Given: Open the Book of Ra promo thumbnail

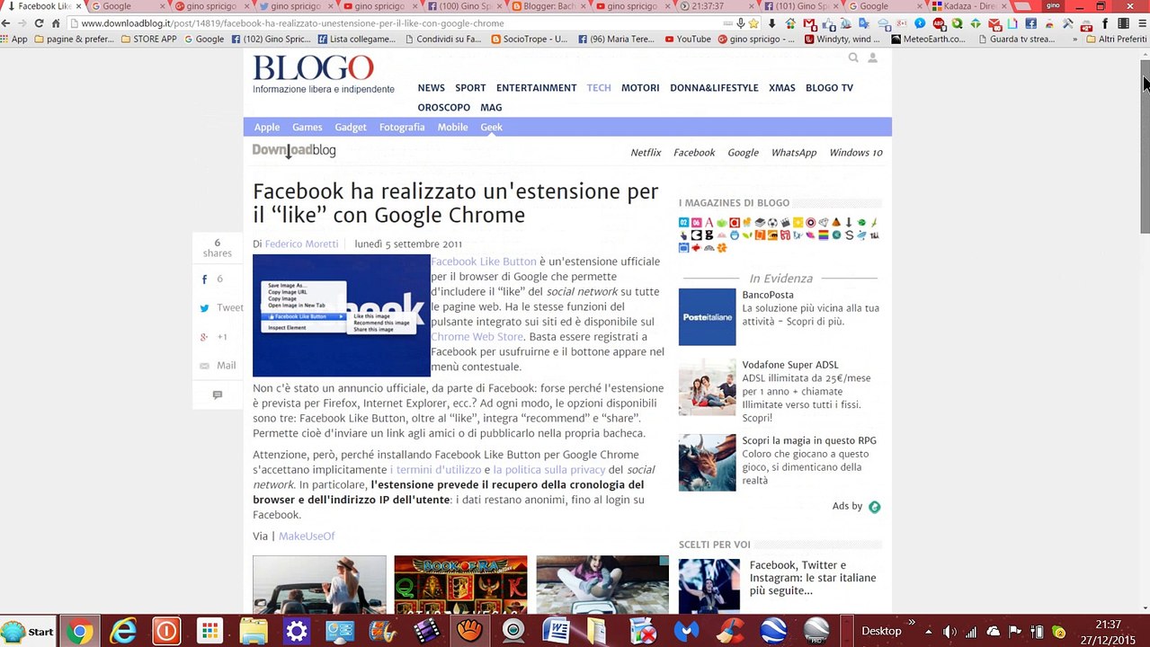Looking at the screenshot, I should 460,585.
